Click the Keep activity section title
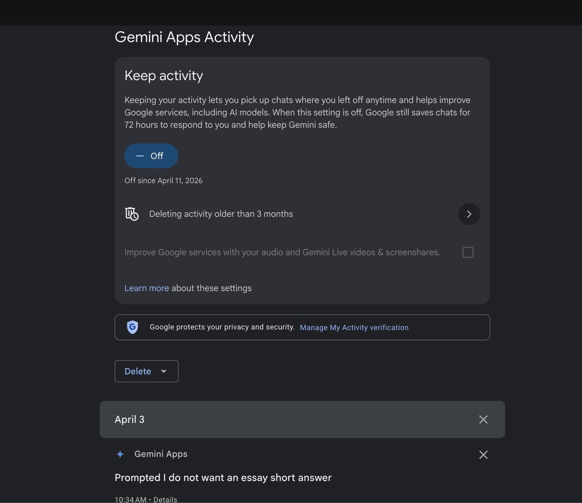The image size is (582, 503). pyautogui.click(x=164, y=76)
